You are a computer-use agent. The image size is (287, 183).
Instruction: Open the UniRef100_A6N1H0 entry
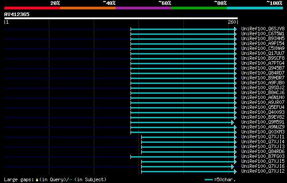(263, 98)
